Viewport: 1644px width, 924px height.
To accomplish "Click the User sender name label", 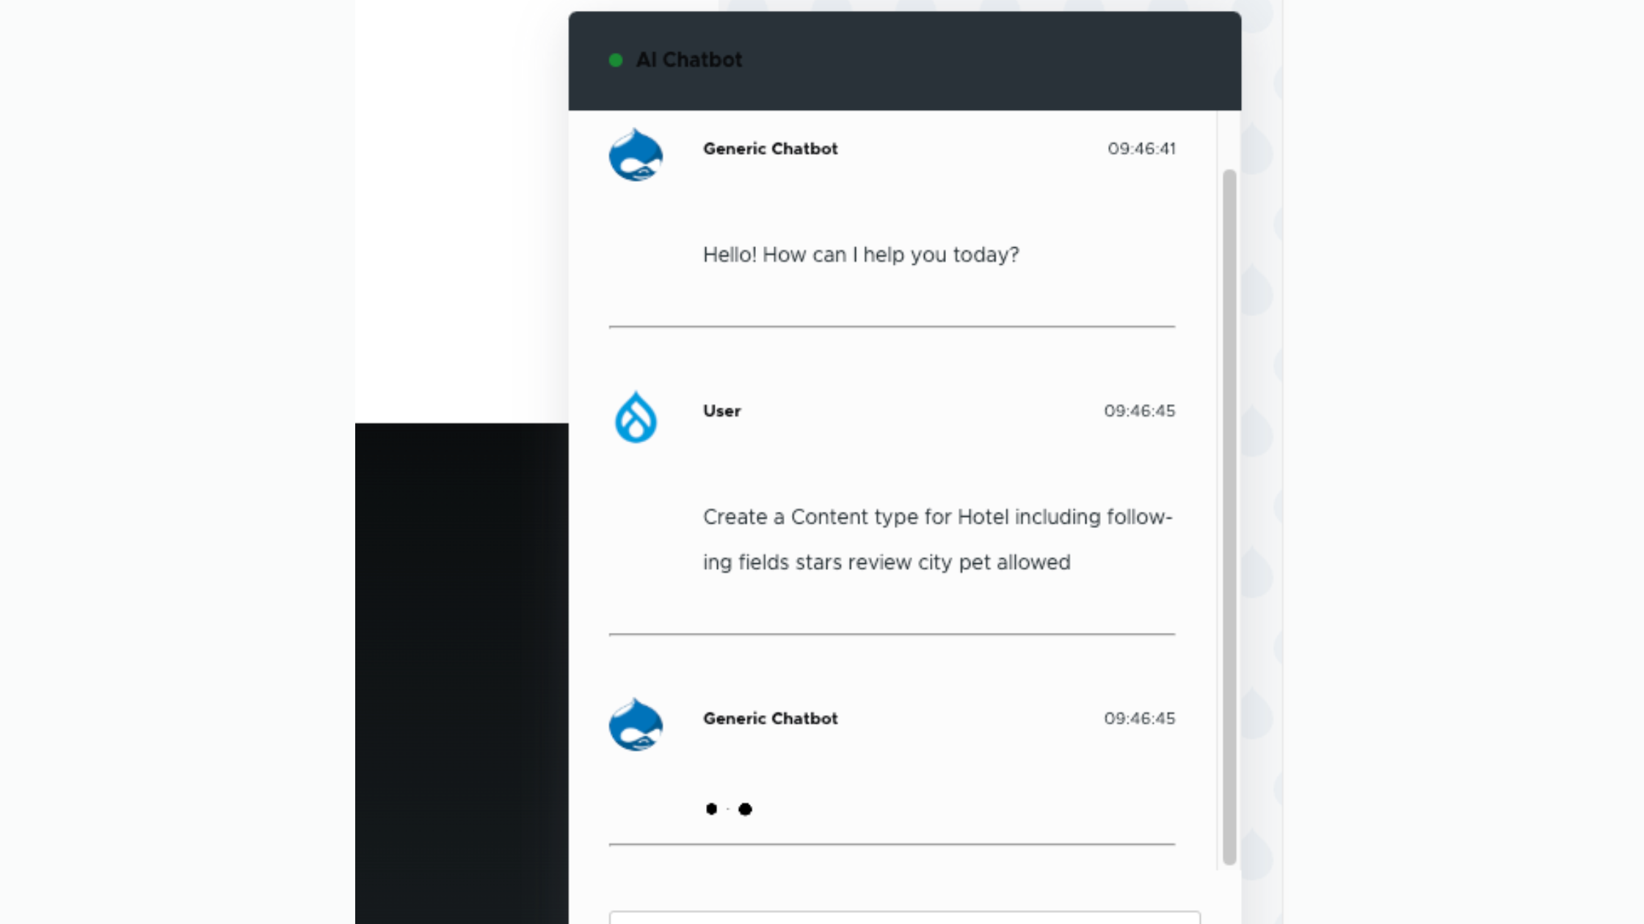I will (x=721, y=411).
